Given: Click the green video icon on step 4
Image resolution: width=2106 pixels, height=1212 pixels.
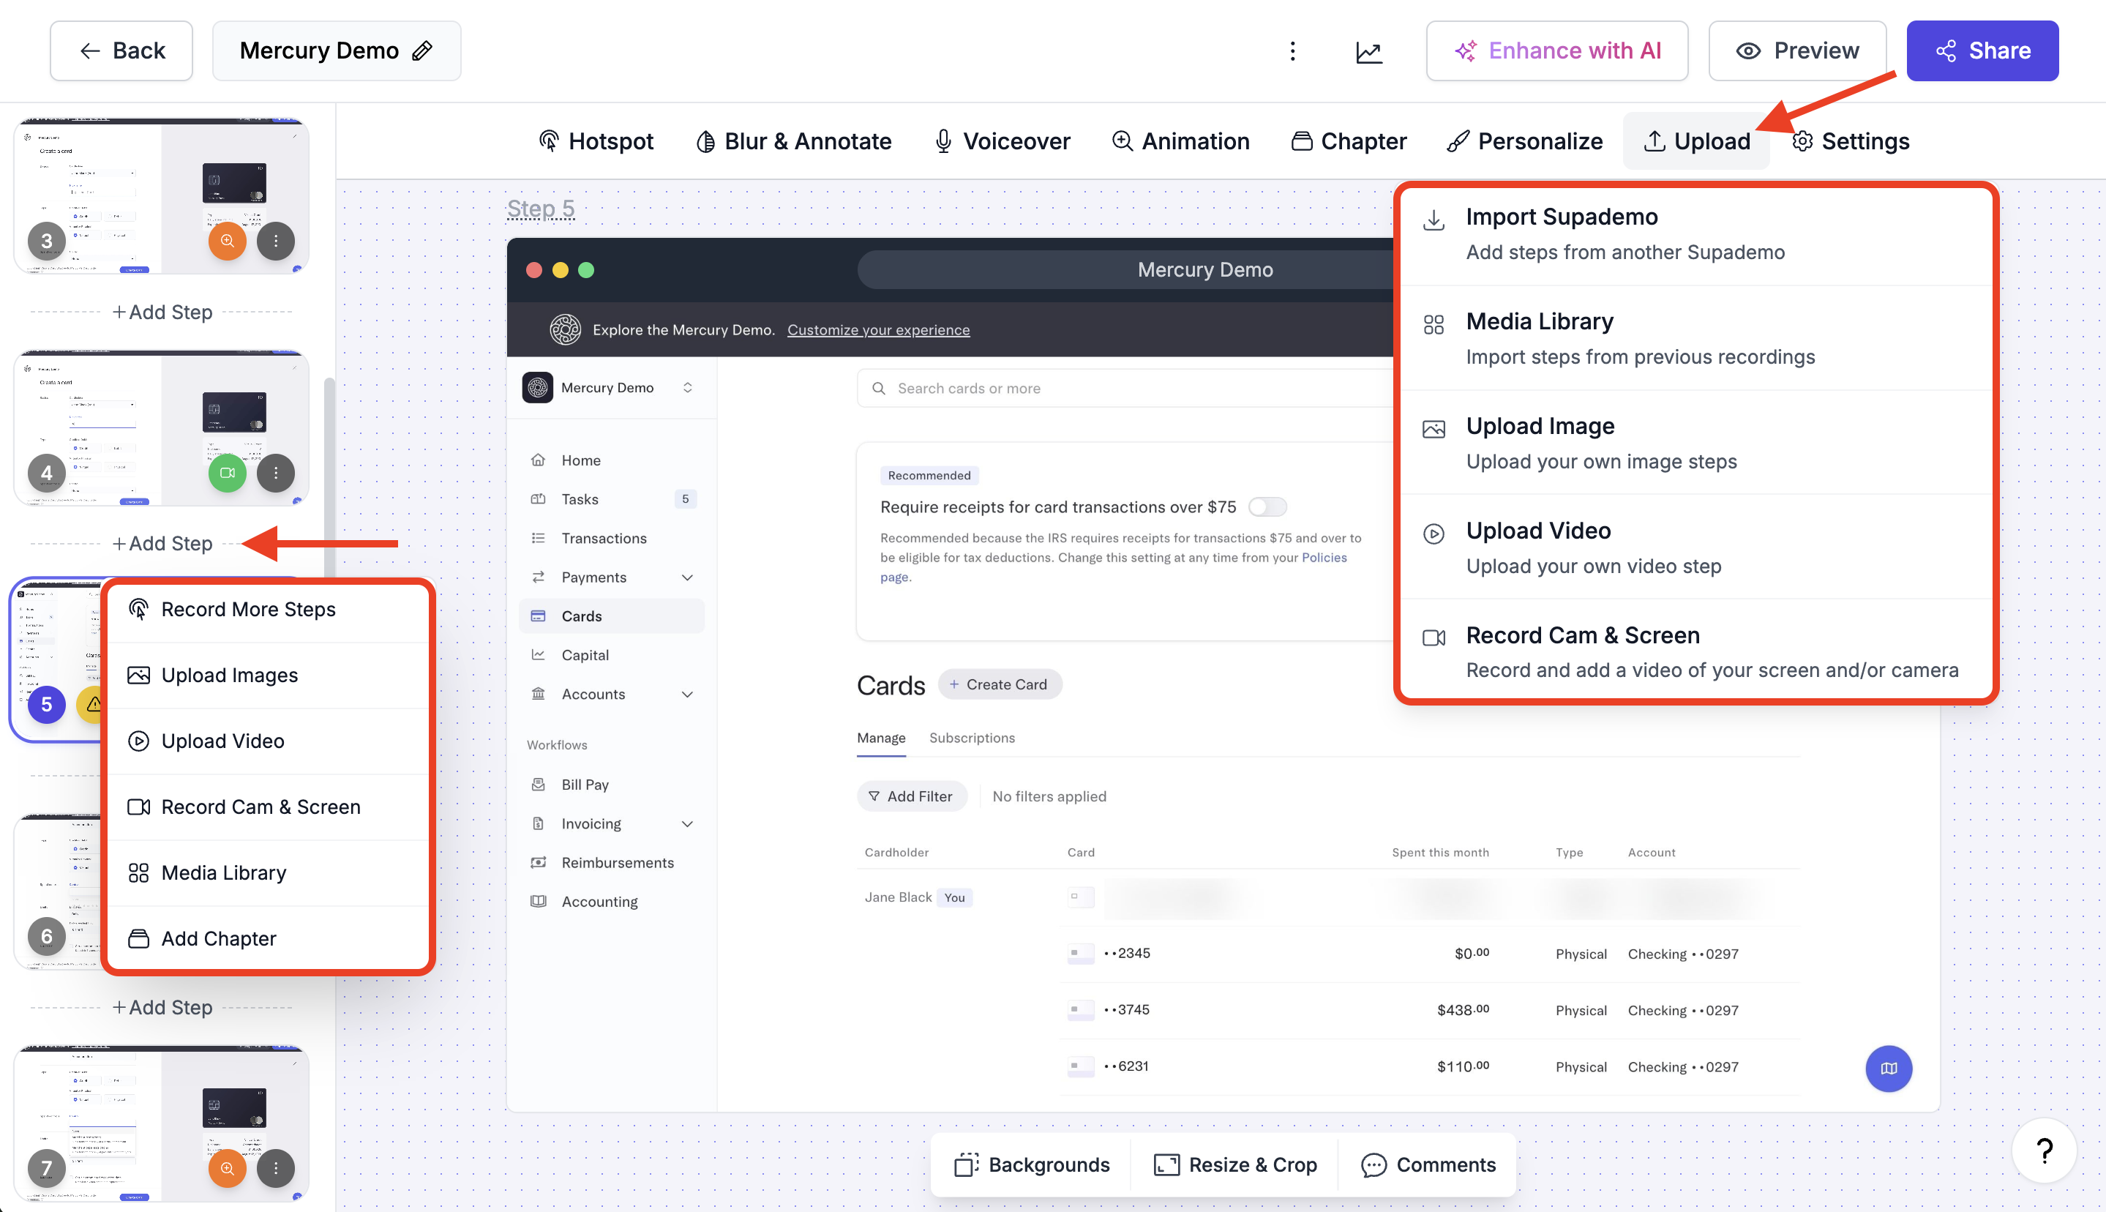Looking at the screenshot, I should point(227,473).
